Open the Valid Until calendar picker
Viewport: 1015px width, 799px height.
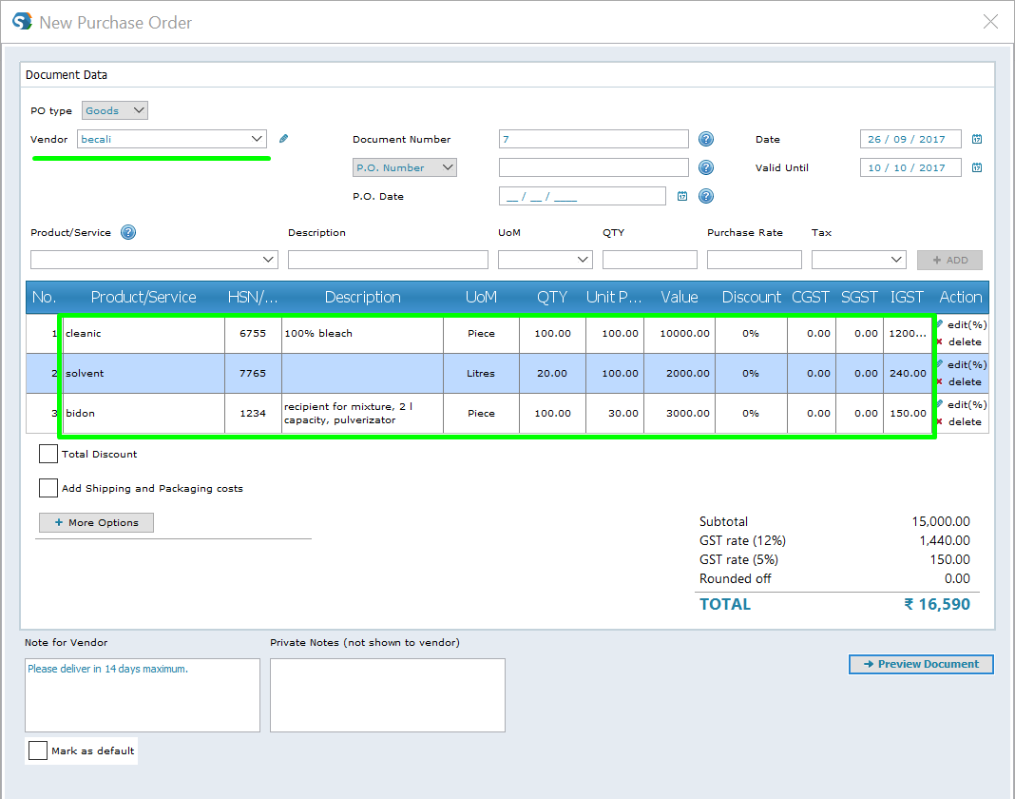pos(976,167)
